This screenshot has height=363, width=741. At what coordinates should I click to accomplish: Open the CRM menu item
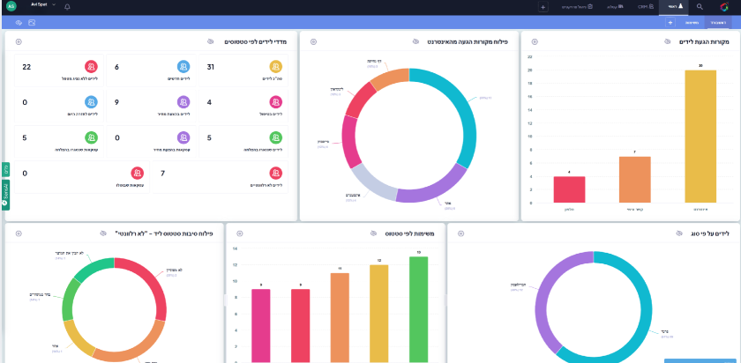(646, 7)
